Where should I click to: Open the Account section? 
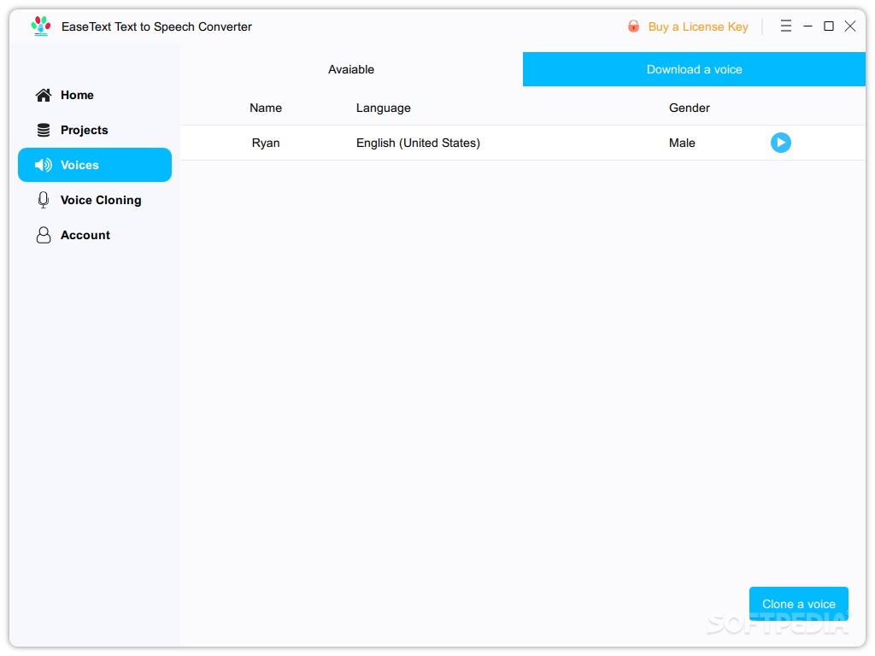[95, 236]
